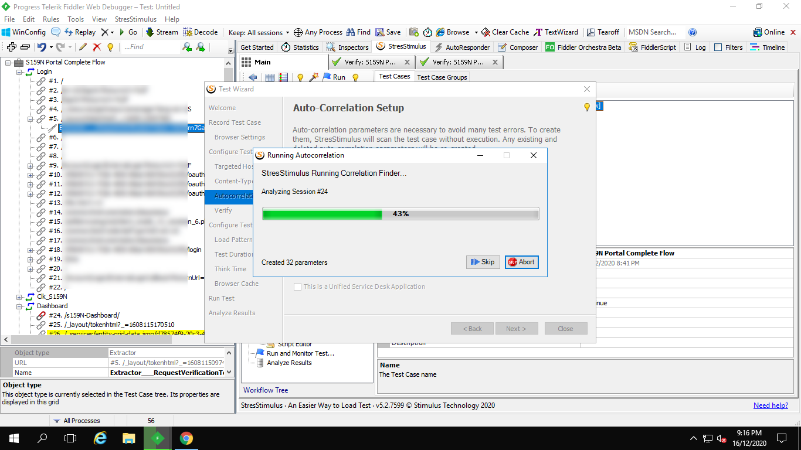The width and height of the screenshot is (801, 450).
Task: Open the Composer tab
Action: pyautogui.click(x=518, y=47)
